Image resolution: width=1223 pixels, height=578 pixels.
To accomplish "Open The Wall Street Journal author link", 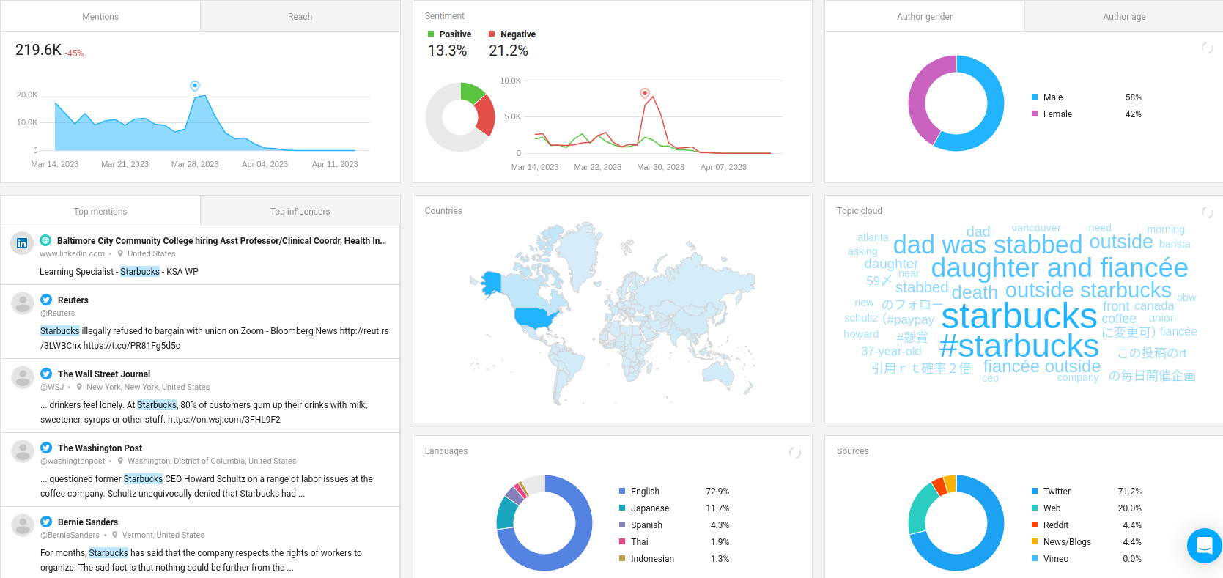I will click(104, 374).
